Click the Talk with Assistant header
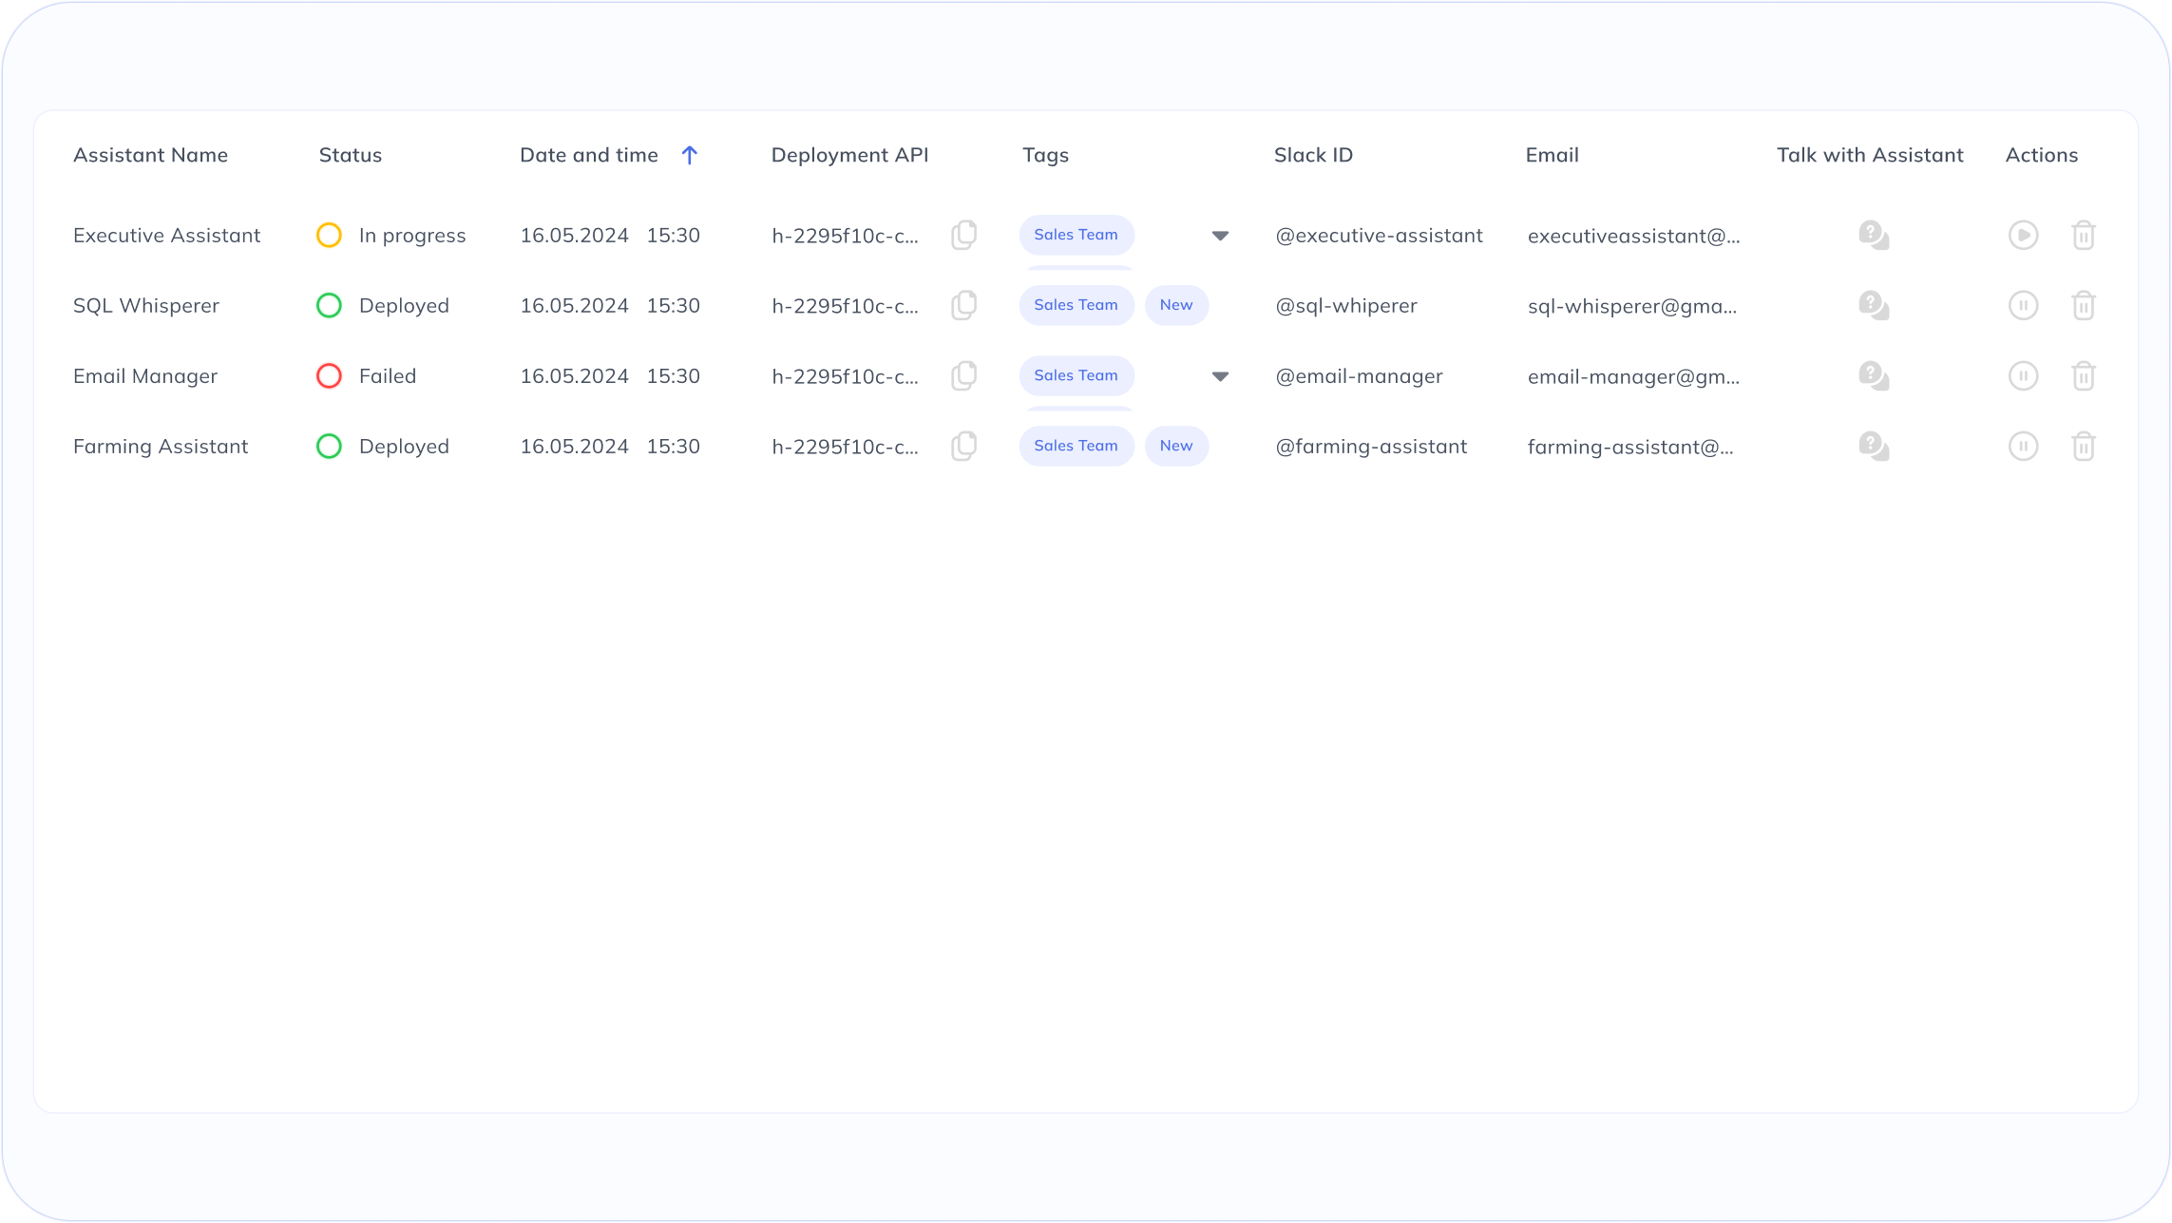The height and width of the screenshot is (1223, 2172). (1870, 155)
